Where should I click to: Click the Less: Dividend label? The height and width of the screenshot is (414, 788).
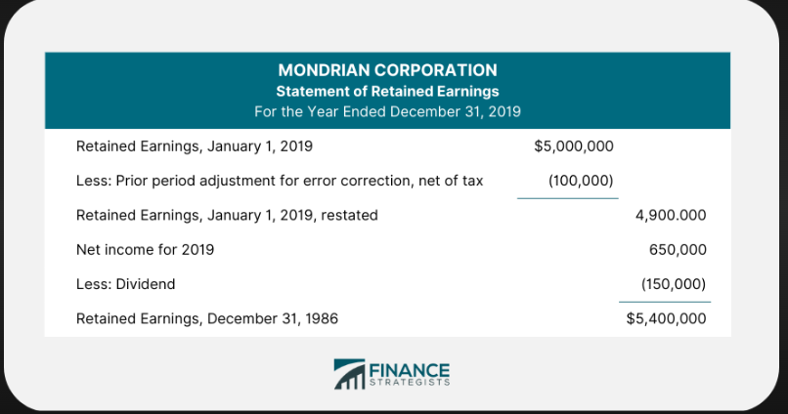coord(126,283)
